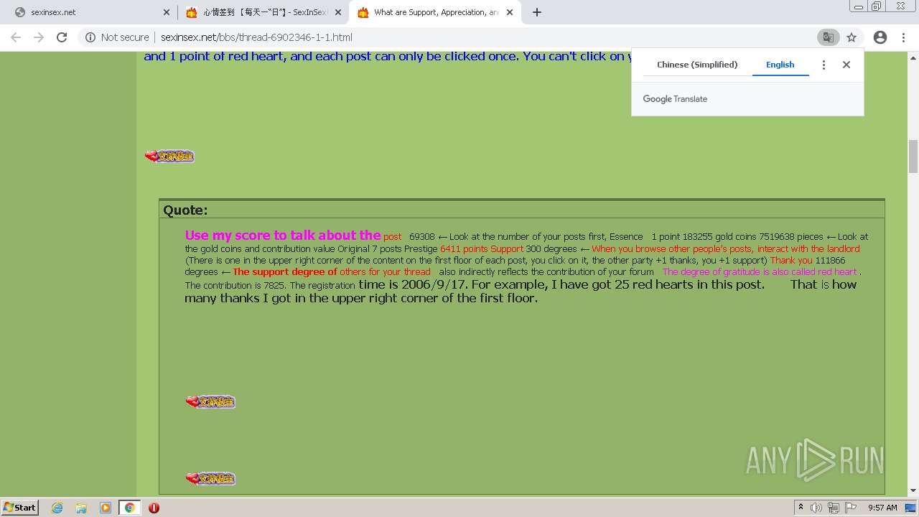Open the Action Center flag icon
This screenshot has width=919, height=517.
pyautogui.click(x=851, y=508)
